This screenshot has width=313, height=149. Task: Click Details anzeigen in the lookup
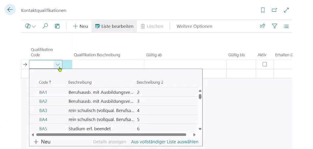110,142
